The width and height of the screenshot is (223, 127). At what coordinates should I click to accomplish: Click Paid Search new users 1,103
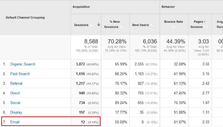point(139,74)
